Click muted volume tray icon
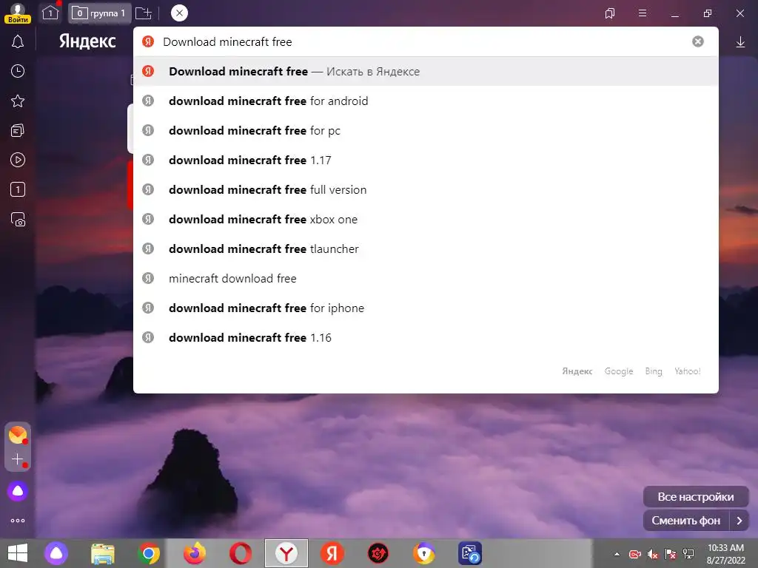Viewport: 758px width, 568px height. (x=653, y=554)
